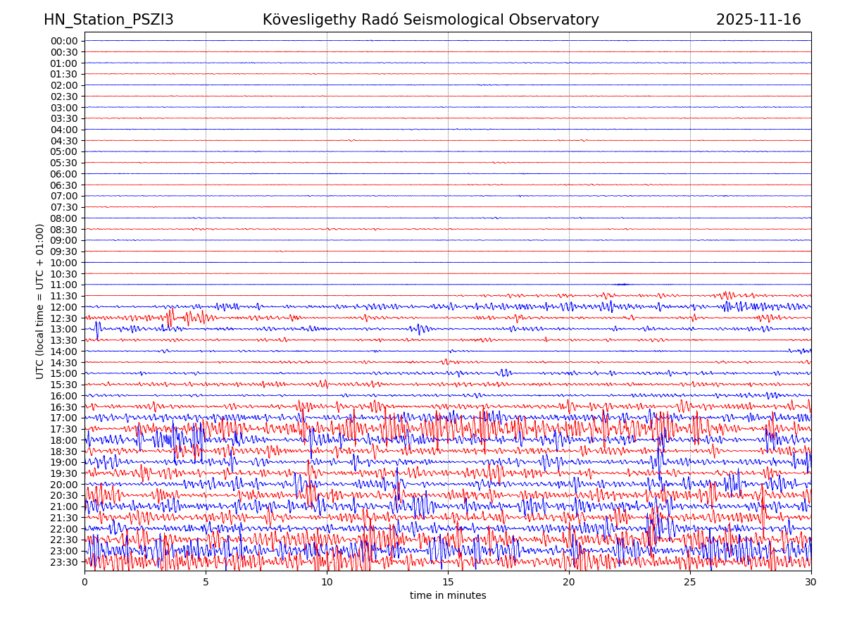
Task: Click the Kövesligethy Radó Seismological Observatory title
Action: coord(430,20)
